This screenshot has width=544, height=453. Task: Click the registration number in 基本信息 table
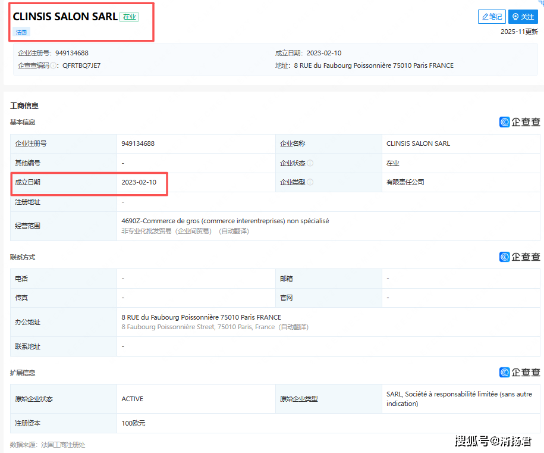click(138, 143)
